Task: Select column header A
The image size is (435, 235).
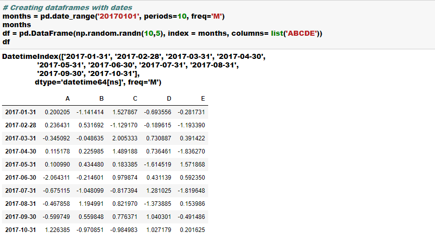Action: (x=68, y=99)
